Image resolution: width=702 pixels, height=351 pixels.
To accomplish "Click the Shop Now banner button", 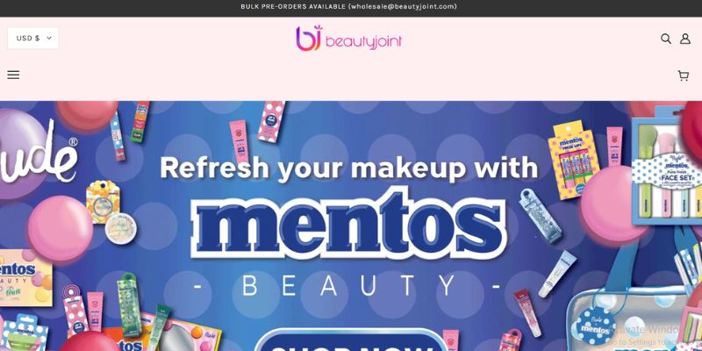I will 351,340.
